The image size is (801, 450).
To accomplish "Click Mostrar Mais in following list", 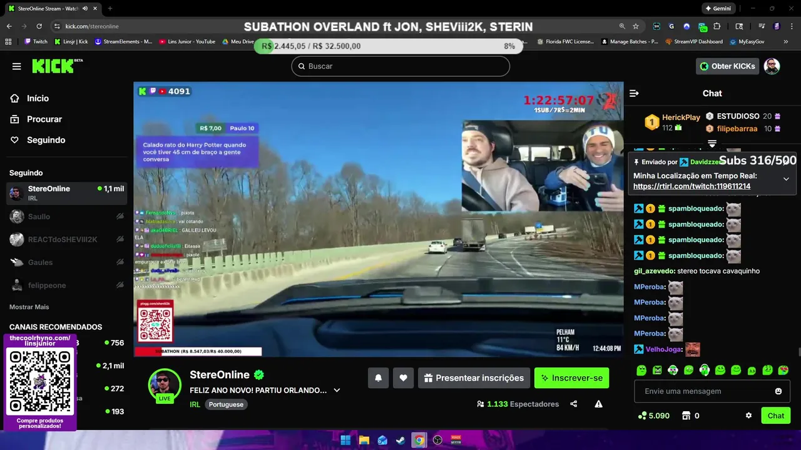I will pos(29,307).
